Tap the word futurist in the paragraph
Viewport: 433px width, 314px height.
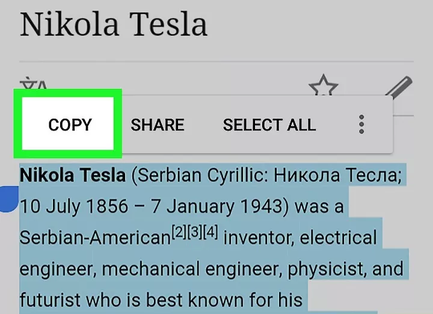click(50, 300)
